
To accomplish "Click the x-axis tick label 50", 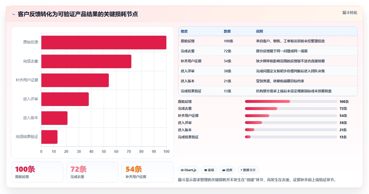I will 104,151.
